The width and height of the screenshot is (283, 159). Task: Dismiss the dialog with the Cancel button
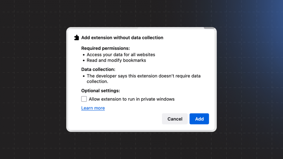tap(175, 119)
